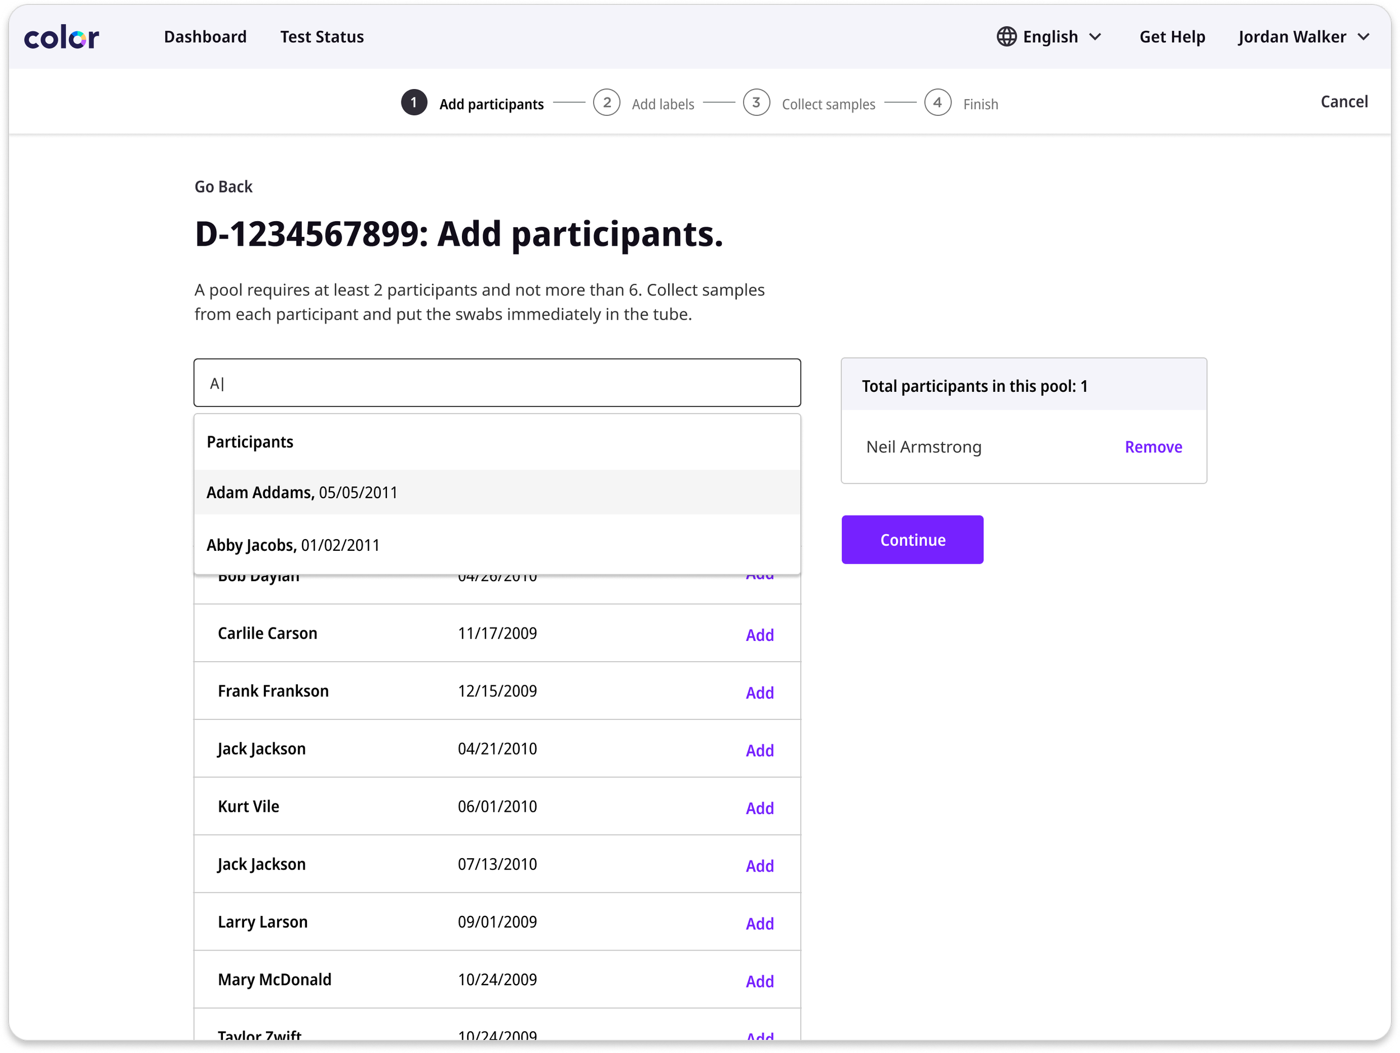Add Kurt Vile to the pool
Image resolution: width=1400 pixels, height=1053 pixels.
click(759, 808)
